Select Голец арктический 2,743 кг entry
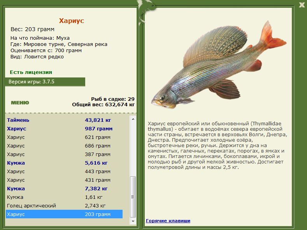The height and width of the screenshot is (230, 307). 64,206
